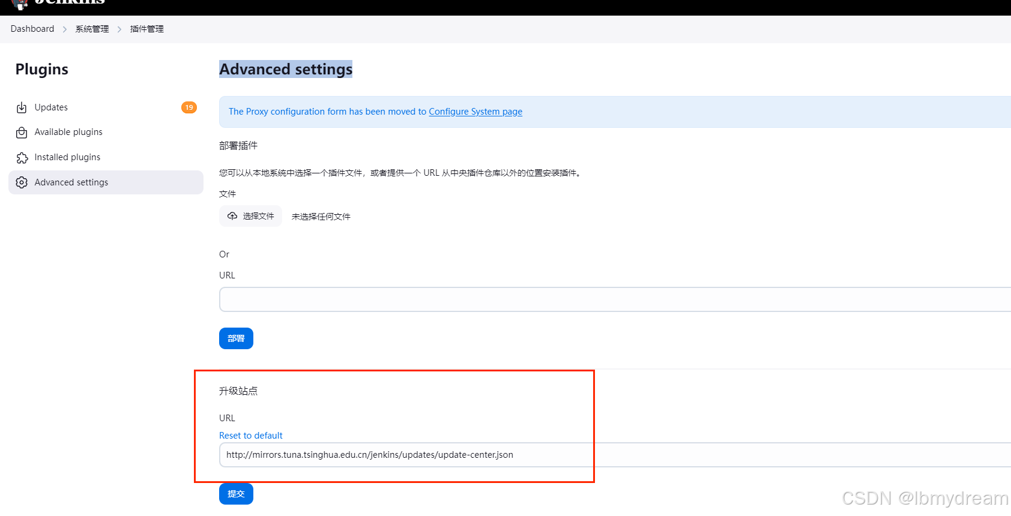Click the 选择文件 choose file button
The image size is (1011, 516).
(x=250, y=216)
